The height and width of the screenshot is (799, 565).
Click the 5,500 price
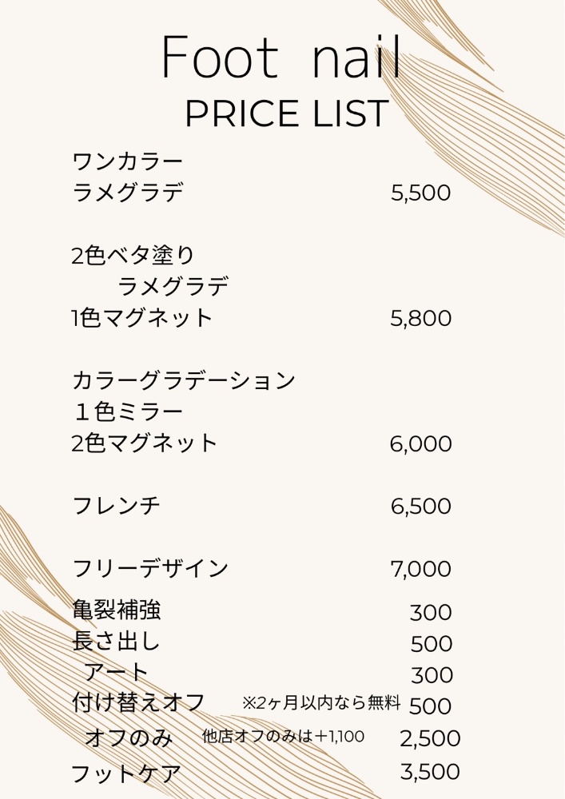pyautogui.click(x=420, y=193)
